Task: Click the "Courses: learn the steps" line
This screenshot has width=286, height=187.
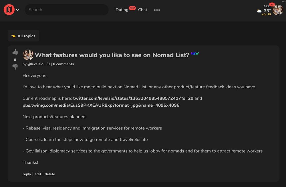Action: [x=85, y=140]
